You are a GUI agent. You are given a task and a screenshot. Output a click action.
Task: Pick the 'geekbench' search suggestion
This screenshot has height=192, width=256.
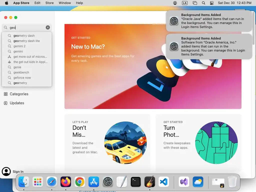pos(27,72)
